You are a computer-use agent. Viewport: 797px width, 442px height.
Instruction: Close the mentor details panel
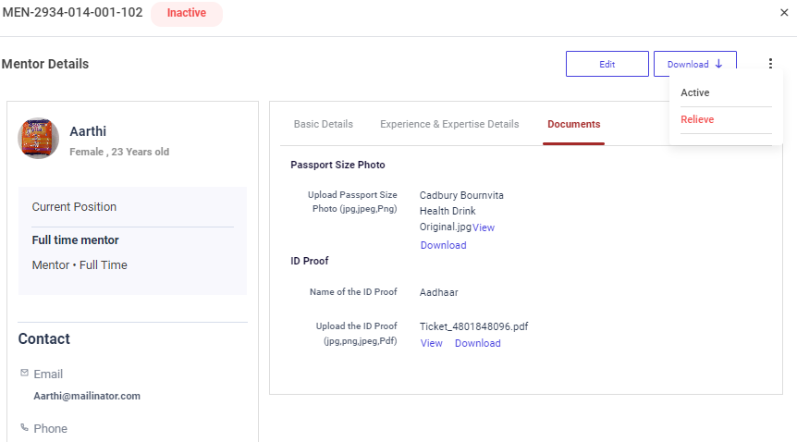click(x=784, y=13)
